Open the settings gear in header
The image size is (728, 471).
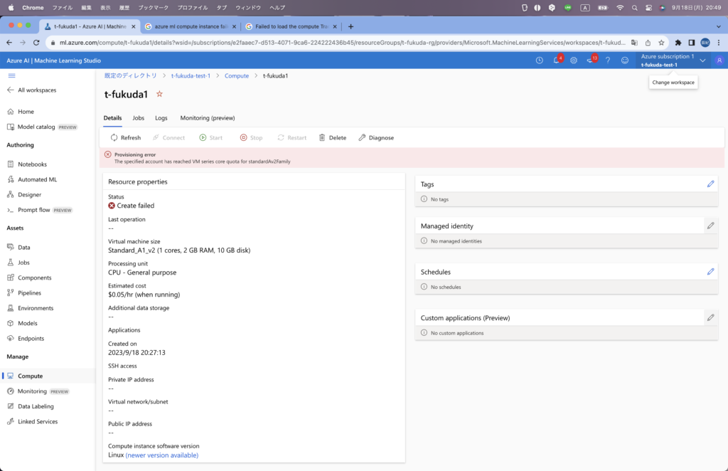[x=574, y=60]
